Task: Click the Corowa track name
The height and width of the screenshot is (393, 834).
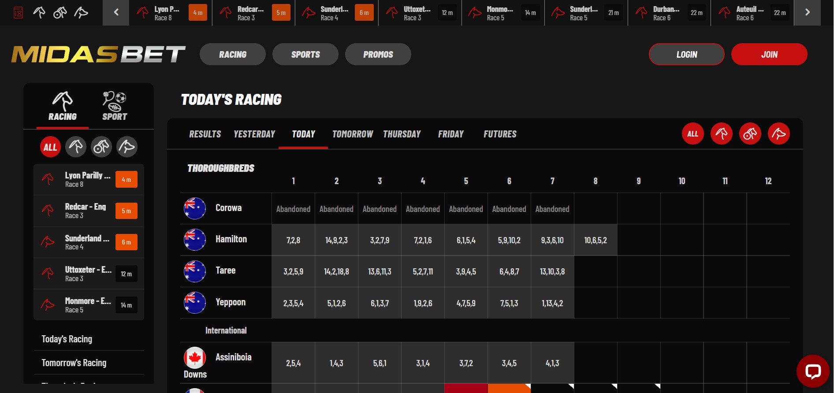Action: (228, 208)
